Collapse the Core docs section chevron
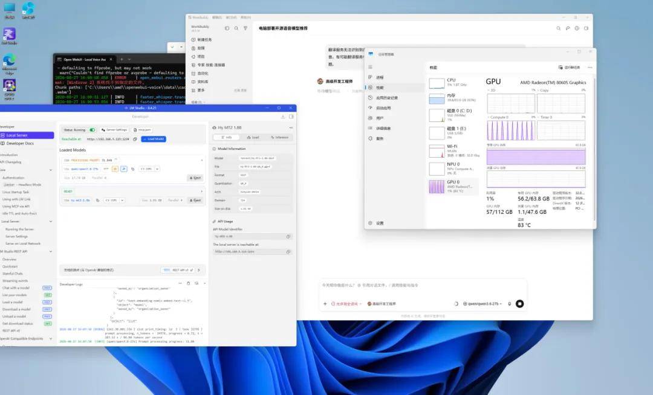 (51, 170)
